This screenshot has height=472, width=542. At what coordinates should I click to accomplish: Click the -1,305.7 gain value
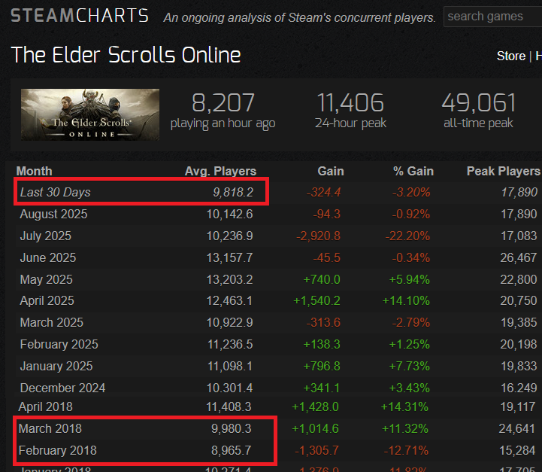317,450
